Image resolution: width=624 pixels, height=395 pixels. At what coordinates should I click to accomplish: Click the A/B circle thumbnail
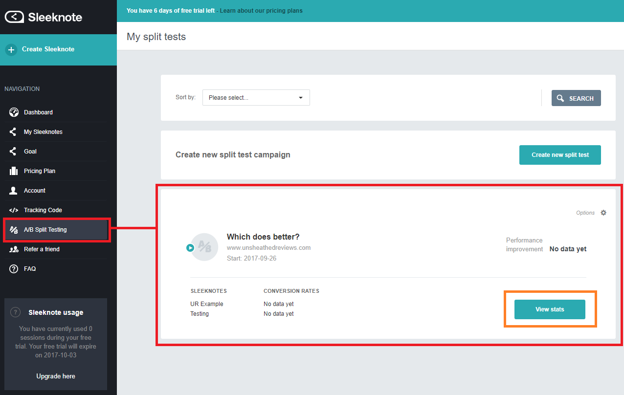204,247
